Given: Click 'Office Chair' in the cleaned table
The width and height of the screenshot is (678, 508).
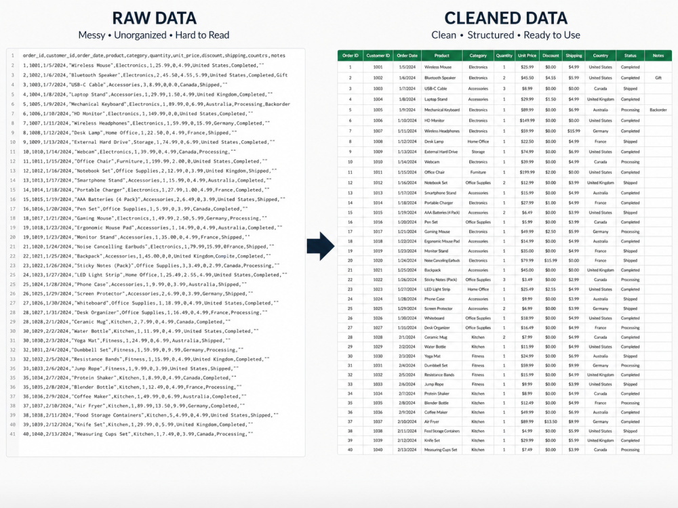Looking at the screenshot, I should click(434, 172).
